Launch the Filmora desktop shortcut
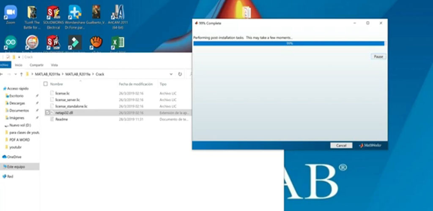 (x=75, y=43)
